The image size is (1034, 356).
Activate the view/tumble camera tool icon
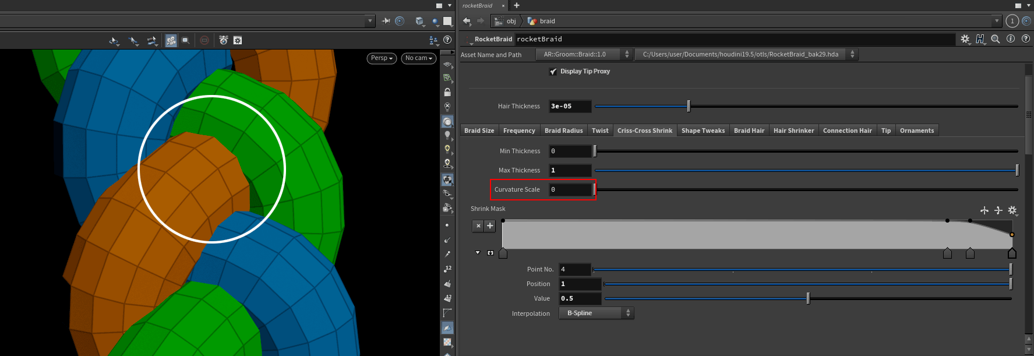(x=152, y=40)
